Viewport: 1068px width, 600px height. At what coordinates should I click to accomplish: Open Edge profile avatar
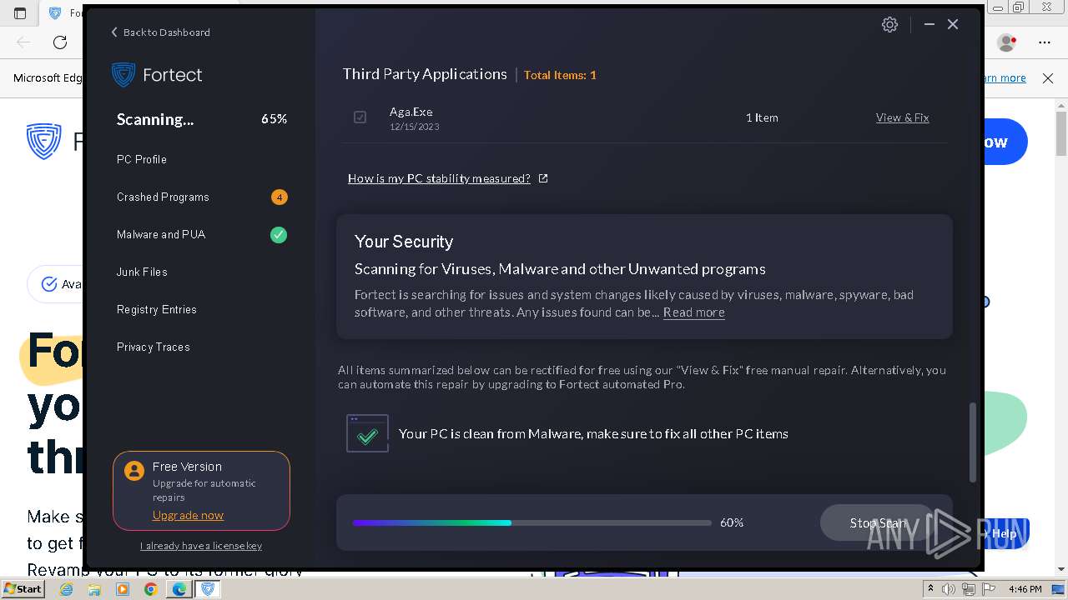1007,42
